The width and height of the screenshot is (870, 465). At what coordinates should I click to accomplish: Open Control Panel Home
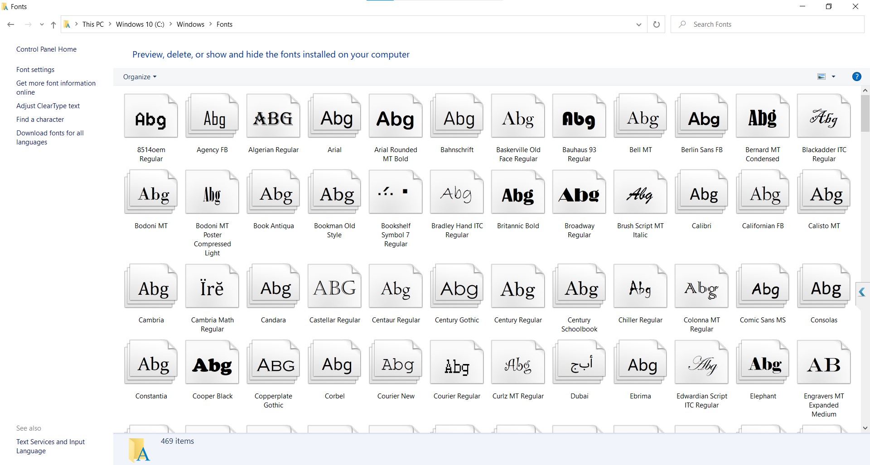(x=46, y=49)
